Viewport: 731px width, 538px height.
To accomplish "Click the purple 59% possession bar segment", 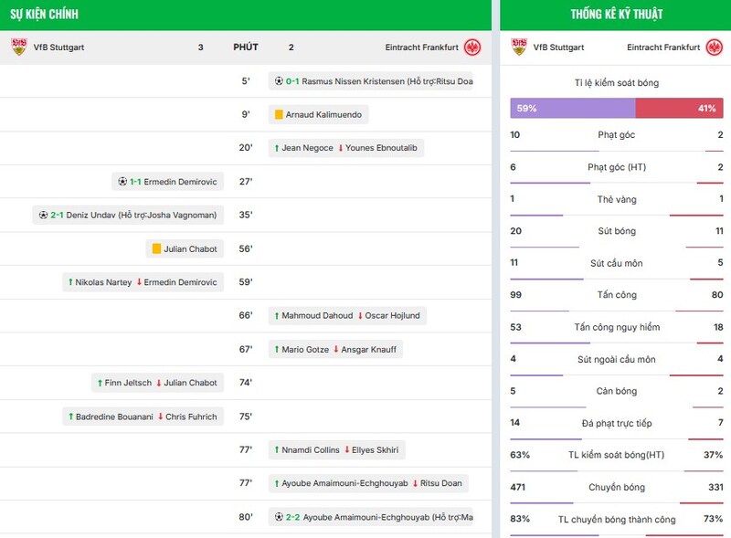I will tap(572, 108).
